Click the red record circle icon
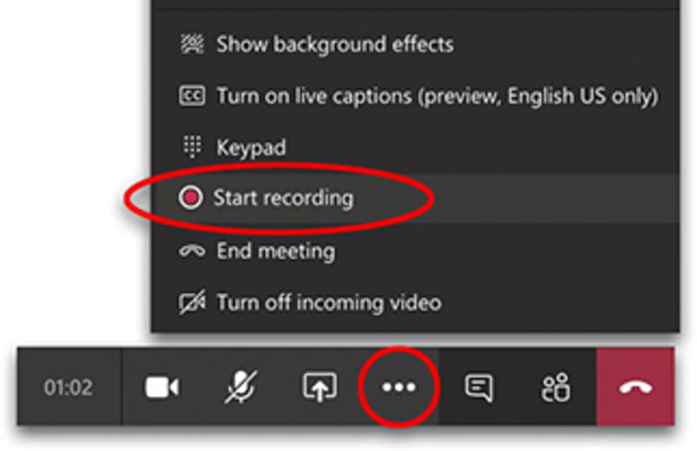 pos(191,199)
